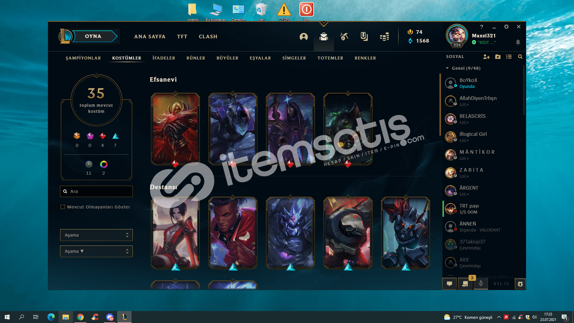
Task: Switch to the ŞAMPİYONLAR tab
Action: tap(83, 58)
